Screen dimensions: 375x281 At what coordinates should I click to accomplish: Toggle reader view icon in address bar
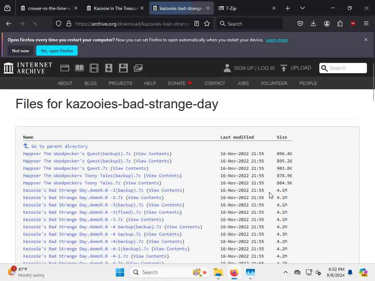click(x=197, y=24)
